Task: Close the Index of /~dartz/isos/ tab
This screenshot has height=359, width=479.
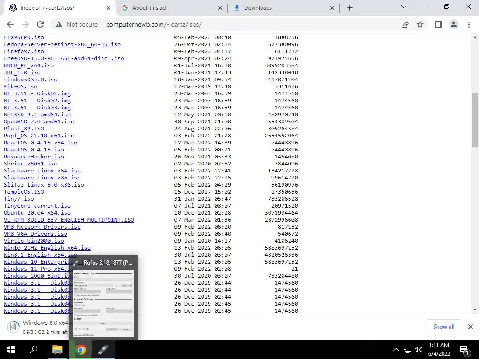Action: pos(109,8)
